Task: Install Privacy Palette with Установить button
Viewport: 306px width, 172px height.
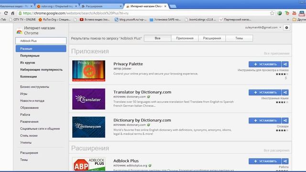Action: (x=265, y=64)
